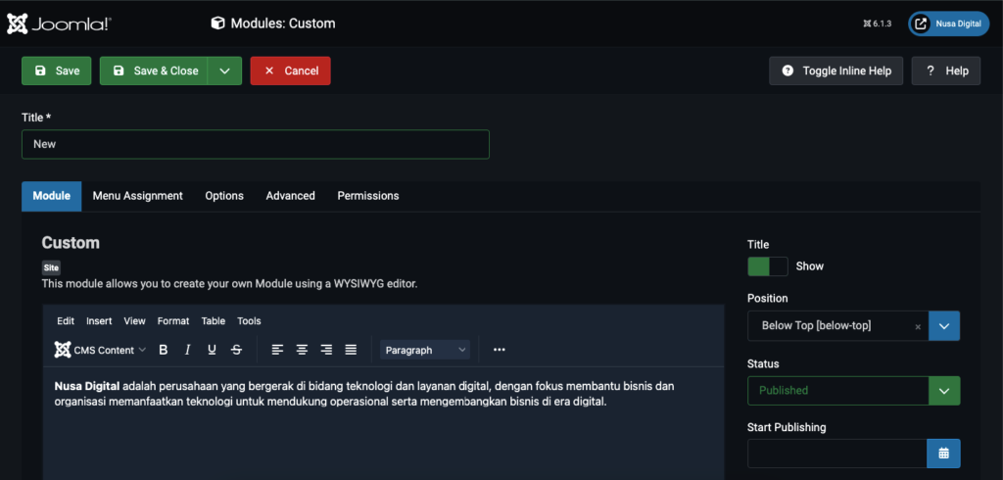Click the Bold formatting icon
This screenshot has height=480, width=1003.
tap(164, 350)
